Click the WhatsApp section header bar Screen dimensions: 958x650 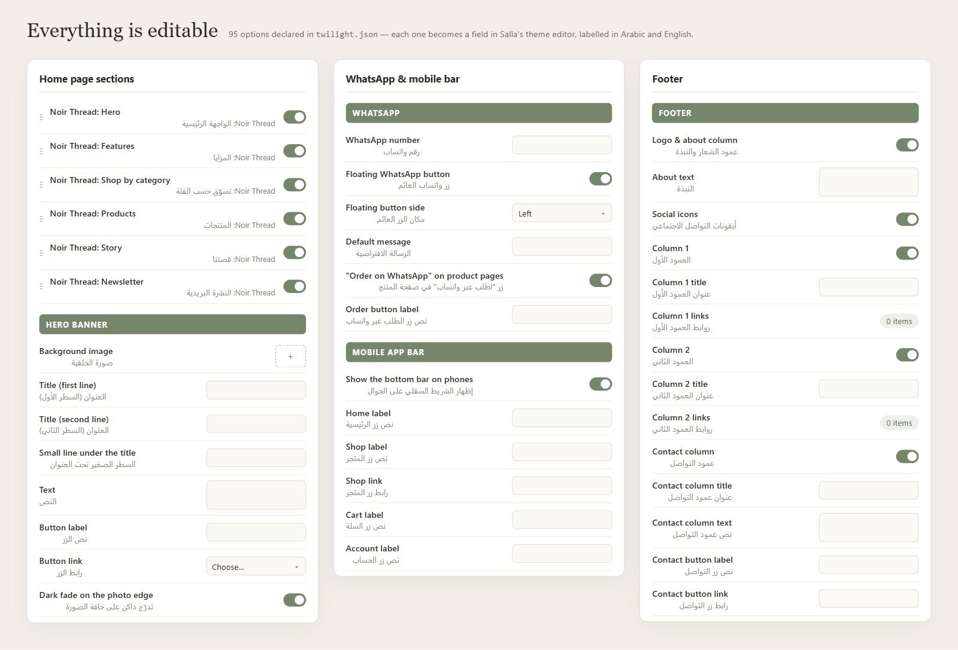coord(479,113)
